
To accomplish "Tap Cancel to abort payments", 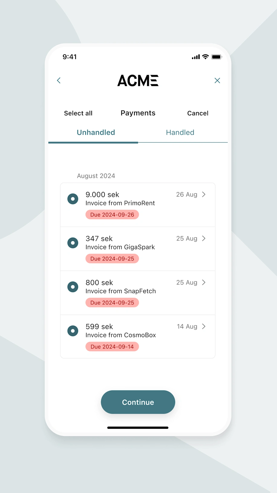I will point(198,113).
